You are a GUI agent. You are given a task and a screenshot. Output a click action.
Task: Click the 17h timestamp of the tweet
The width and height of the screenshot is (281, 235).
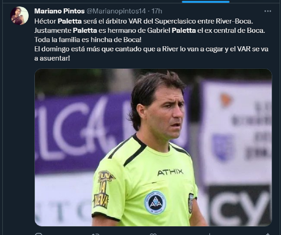click(157, 11)
